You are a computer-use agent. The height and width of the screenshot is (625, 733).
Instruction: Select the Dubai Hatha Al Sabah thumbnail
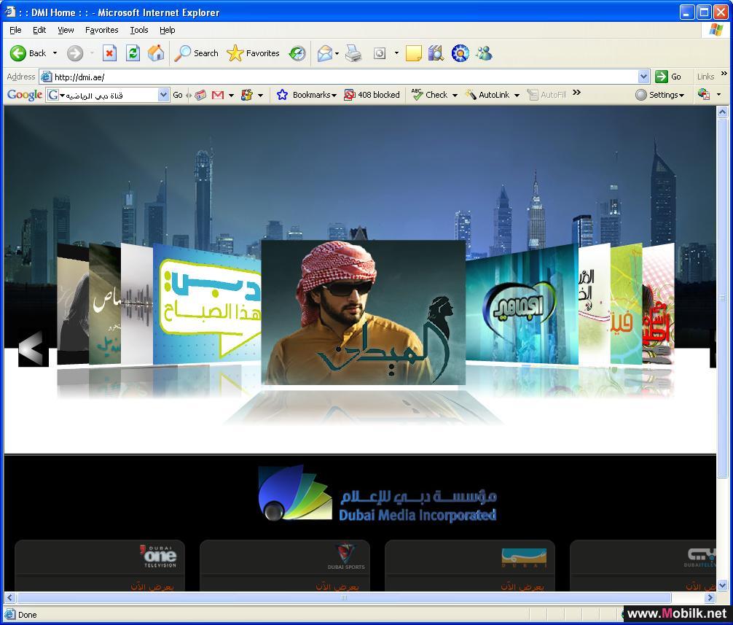pyautogui.click(x=207, y=304)
